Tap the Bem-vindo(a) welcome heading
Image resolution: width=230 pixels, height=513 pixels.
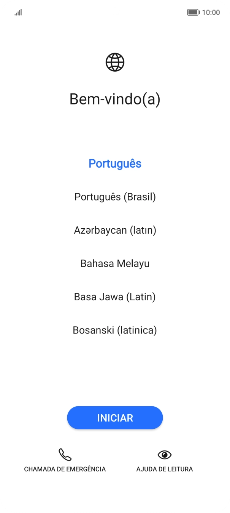pos(115,99)
